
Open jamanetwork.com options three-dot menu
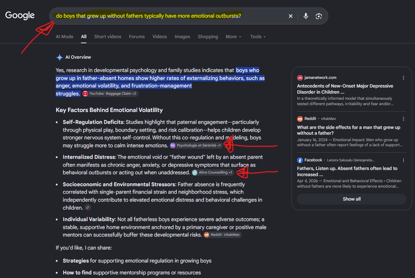coord(403,78)
